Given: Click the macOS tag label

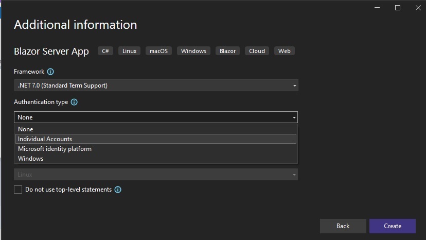Looking at the screenshot, I should click(158, 51).
